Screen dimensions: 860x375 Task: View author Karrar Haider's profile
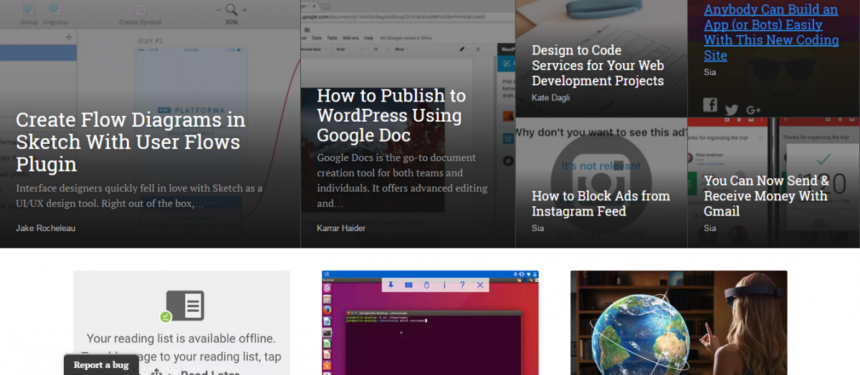(x=341, y=228)
